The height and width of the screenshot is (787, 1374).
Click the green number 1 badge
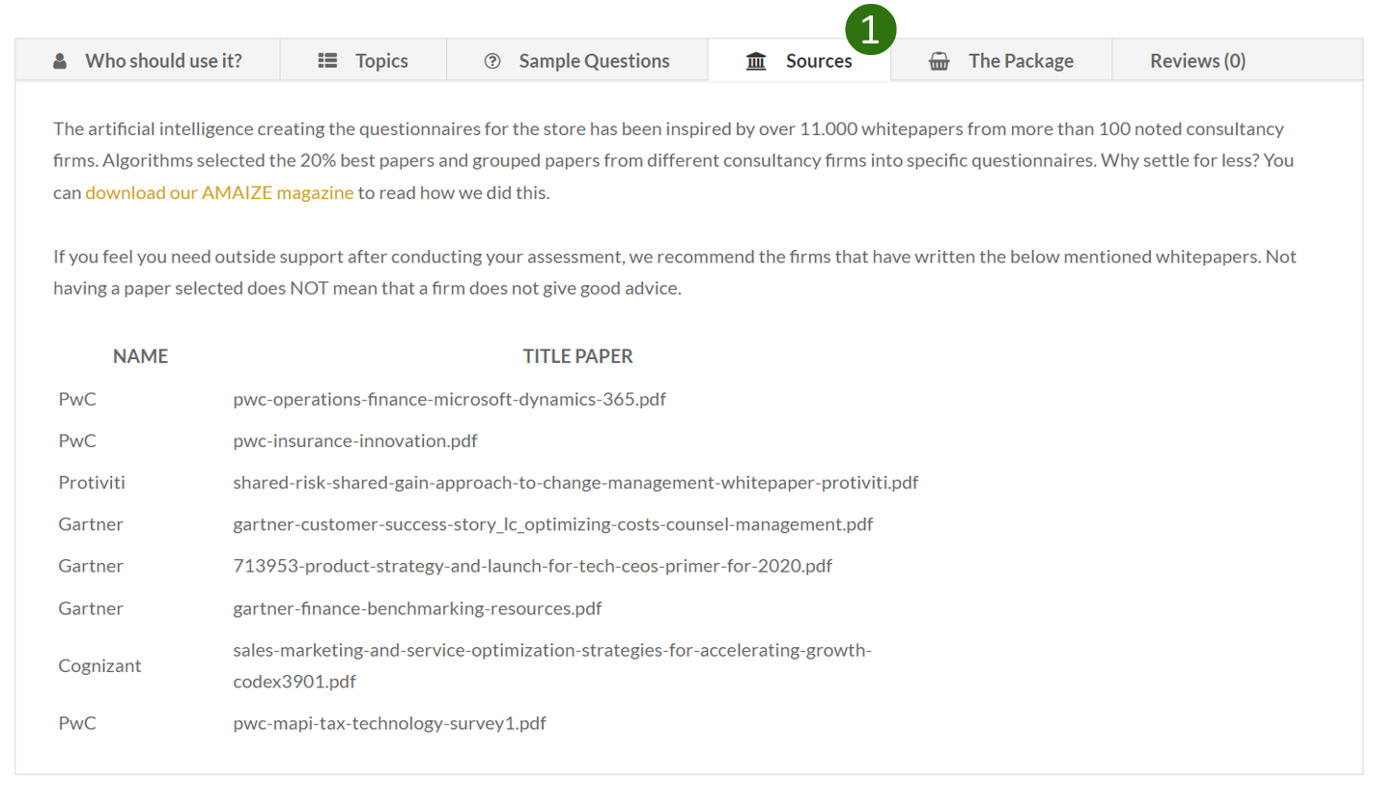coord(871,30)
